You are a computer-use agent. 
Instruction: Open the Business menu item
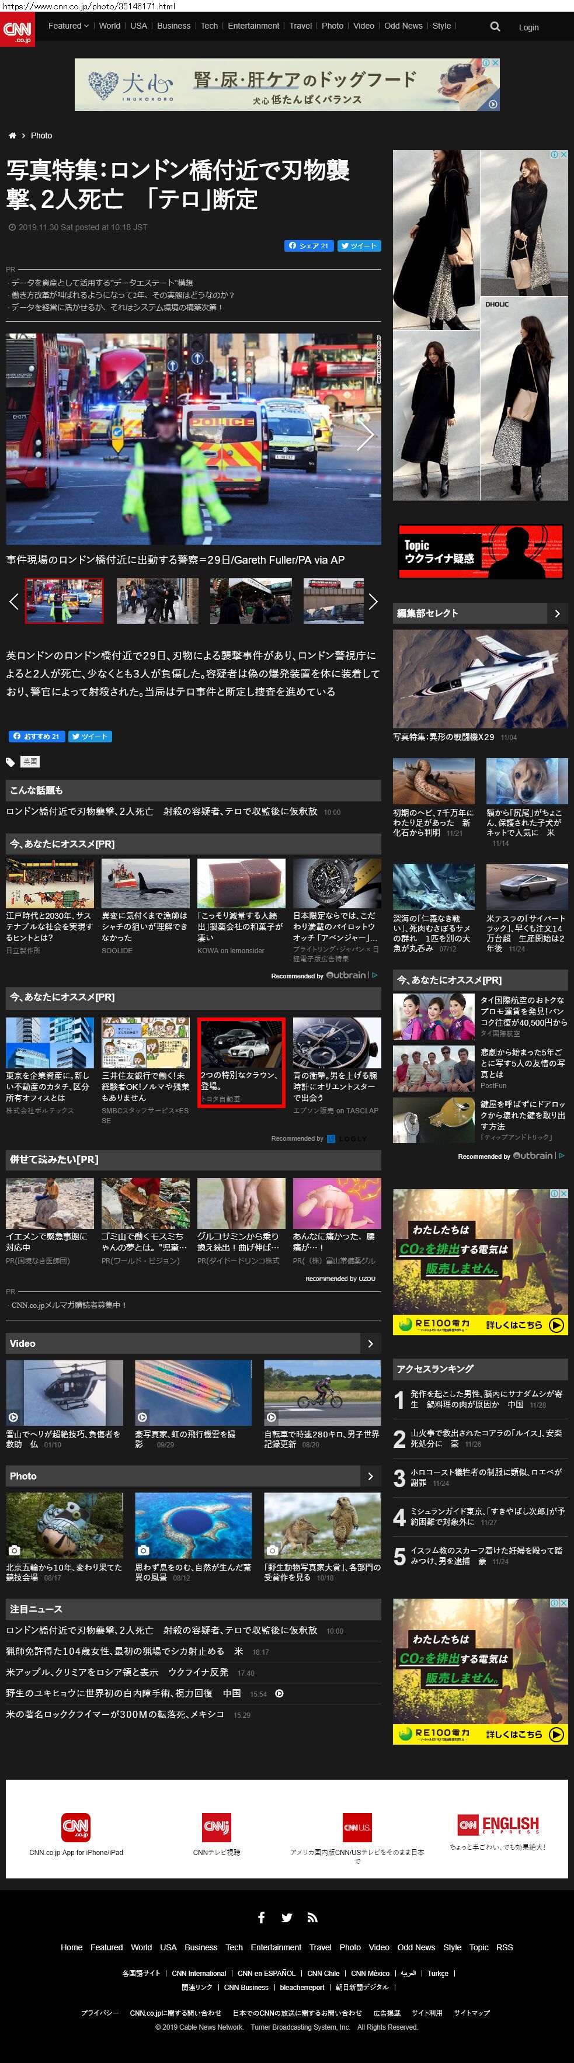174,26
